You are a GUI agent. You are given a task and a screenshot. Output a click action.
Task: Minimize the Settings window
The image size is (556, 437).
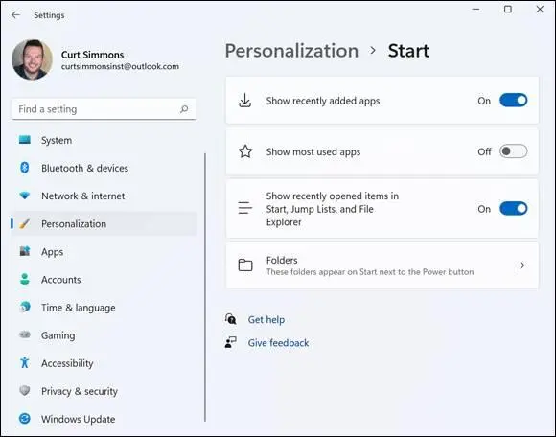pos(475,10)
